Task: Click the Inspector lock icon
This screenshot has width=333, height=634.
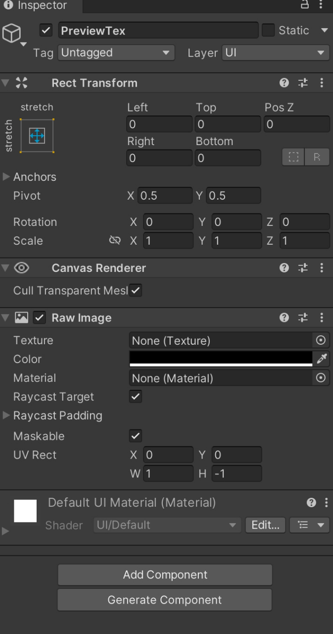Action: coord(305,4)
